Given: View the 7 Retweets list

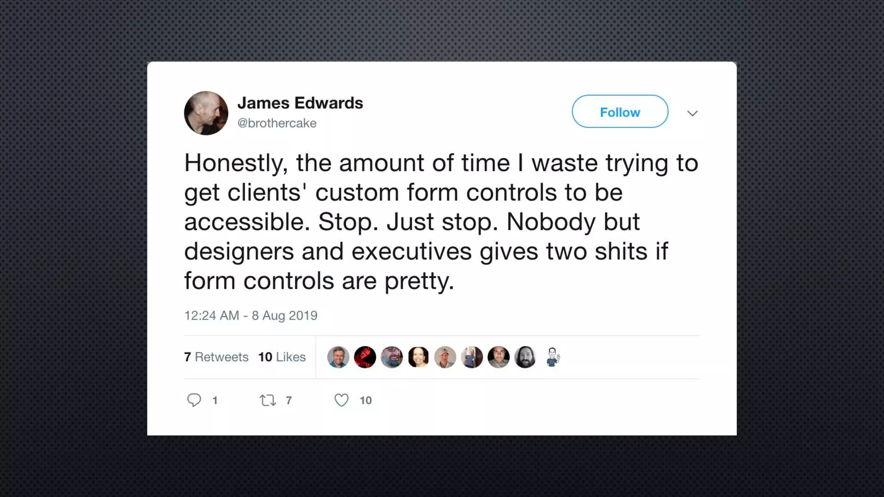Looking at the screenshot, I should click(x=216, y=357).
